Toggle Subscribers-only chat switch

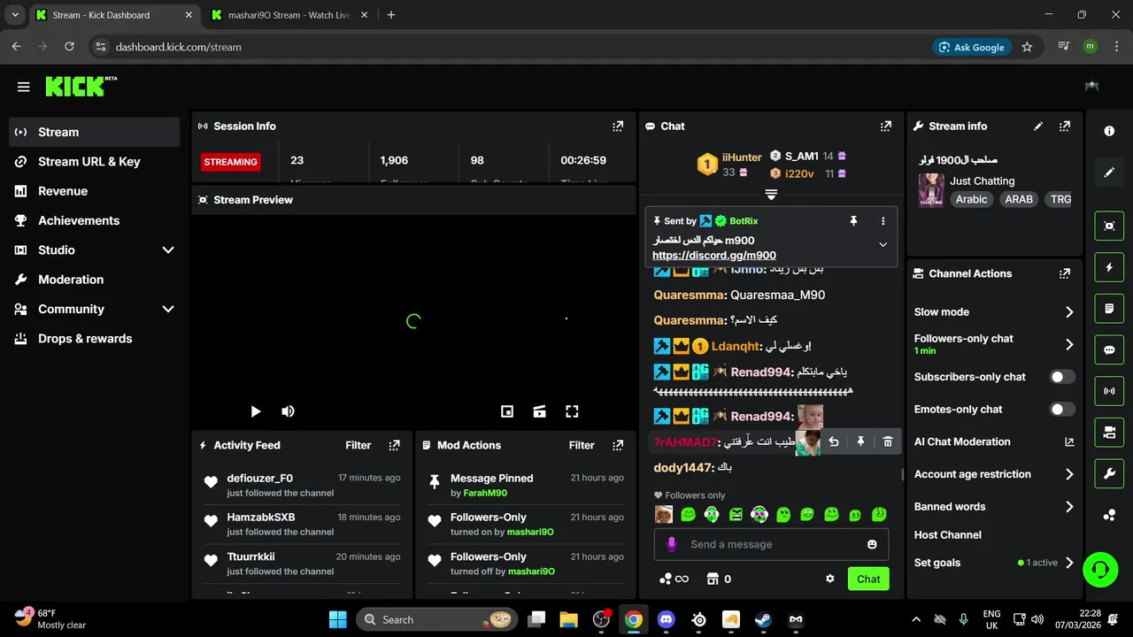(x=1062, y=377)
